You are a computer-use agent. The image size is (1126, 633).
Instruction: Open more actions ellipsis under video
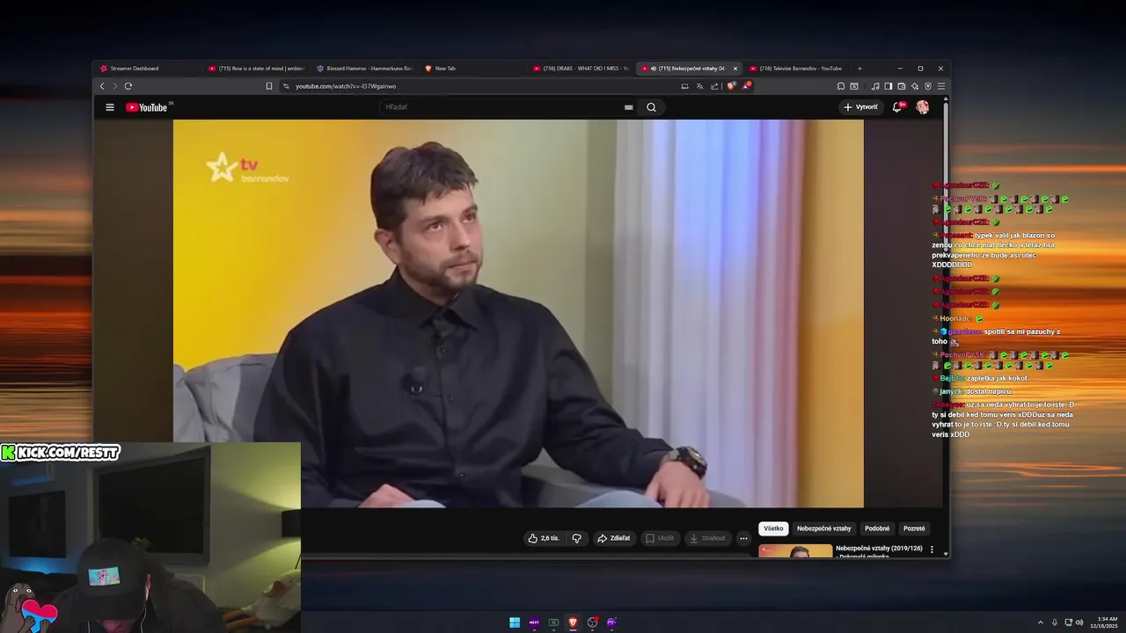tap(743, 538)
